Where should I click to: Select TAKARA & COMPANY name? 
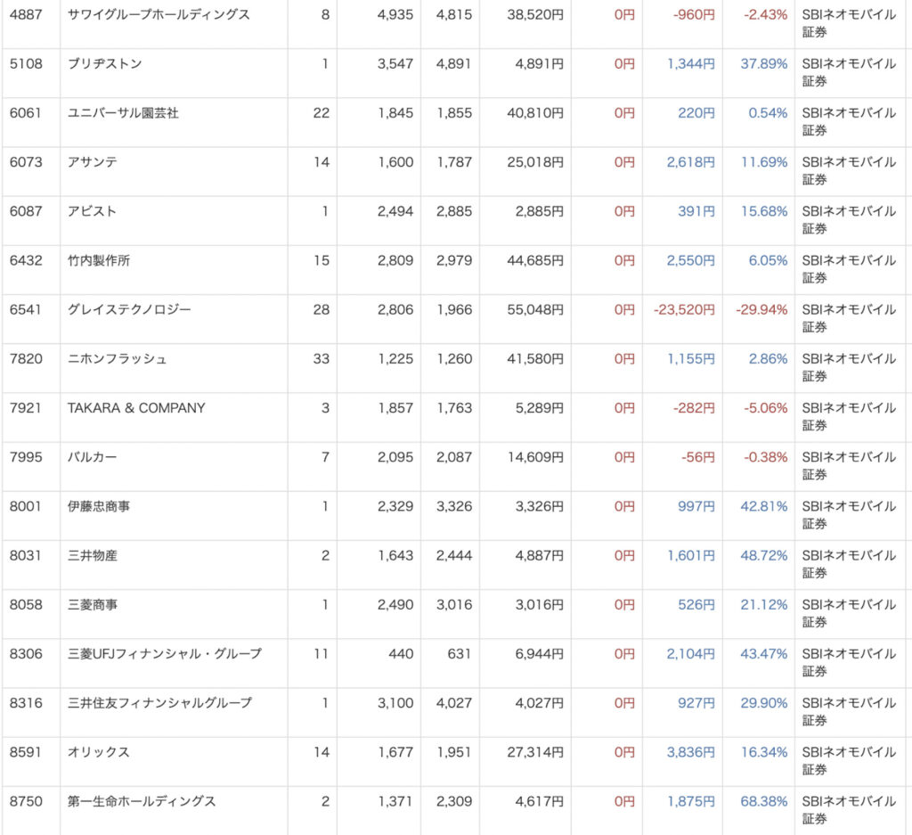(136, 408)
